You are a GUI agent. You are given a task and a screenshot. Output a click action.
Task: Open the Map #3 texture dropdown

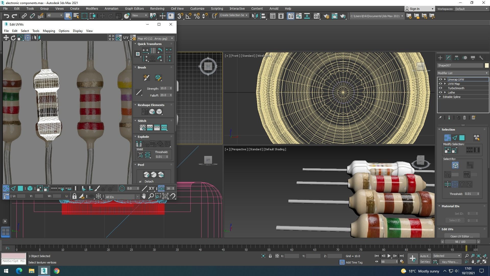click(155, 39)
